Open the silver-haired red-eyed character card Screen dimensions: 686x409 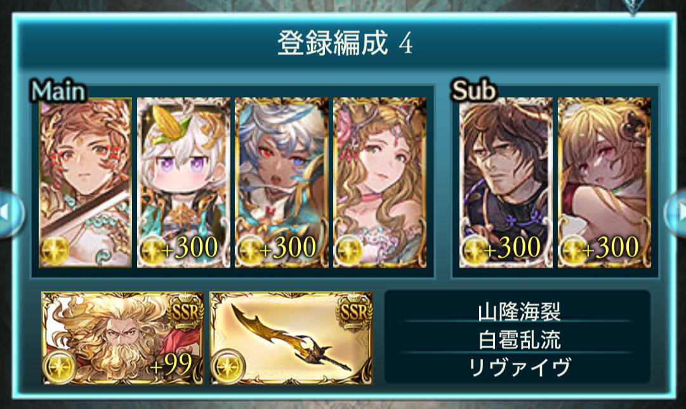[281, 182]
